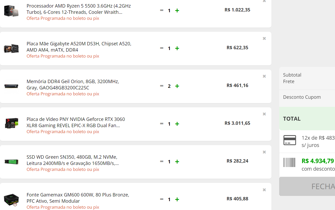Select the boleto barcode payment icon
This screenshot has height=210, width=335.
pyautogui.click(x=289, y=162)
